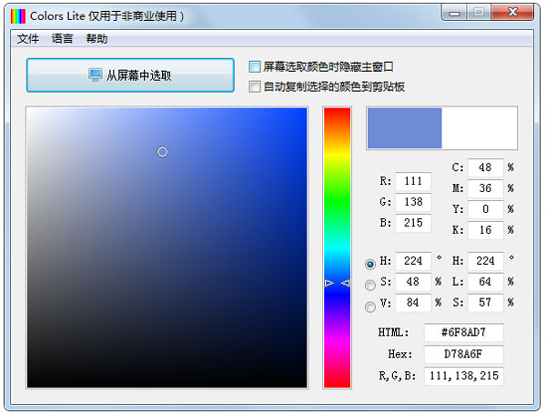Click the window title text Colors Lite

[57, 16]
